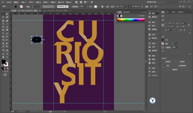
Task: Open the fill color dropdown in control bar
Action: [18, 7]
